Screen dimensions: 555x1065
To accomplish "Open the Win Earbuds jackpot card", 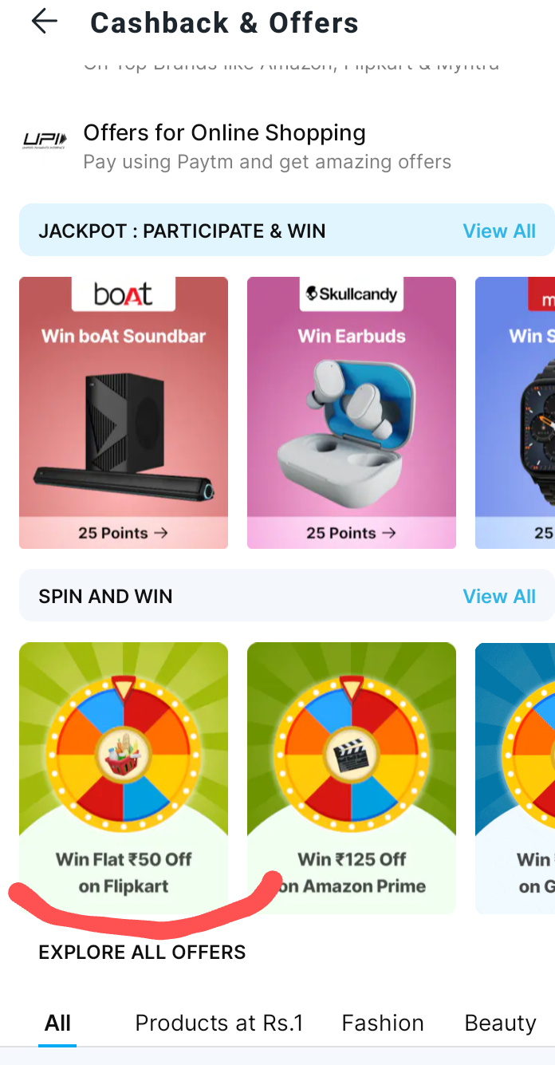I will click(352, 412).
